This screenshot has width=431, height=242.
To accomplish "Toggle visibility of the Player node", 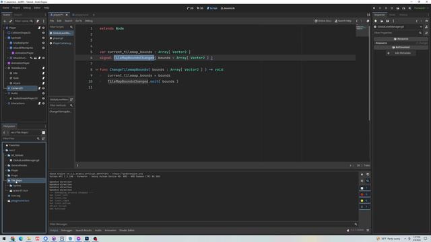I will (43, 28).
